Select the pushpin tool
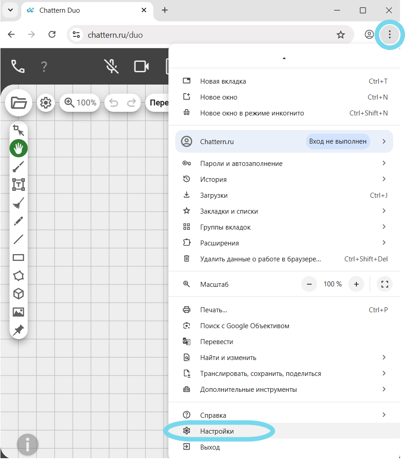 [19, 330]
